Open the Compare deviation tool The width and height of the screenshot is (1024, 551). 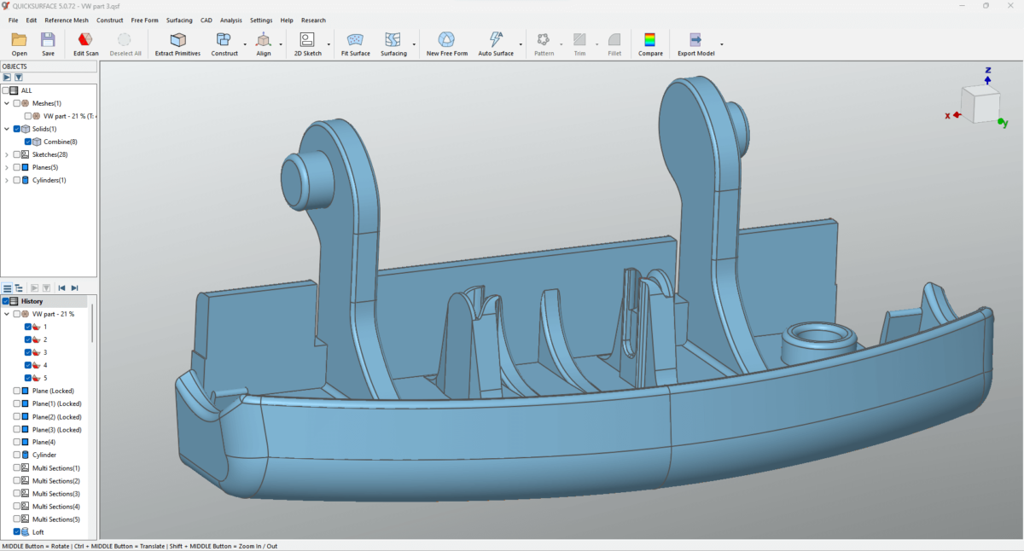click(x=650, y=40)
